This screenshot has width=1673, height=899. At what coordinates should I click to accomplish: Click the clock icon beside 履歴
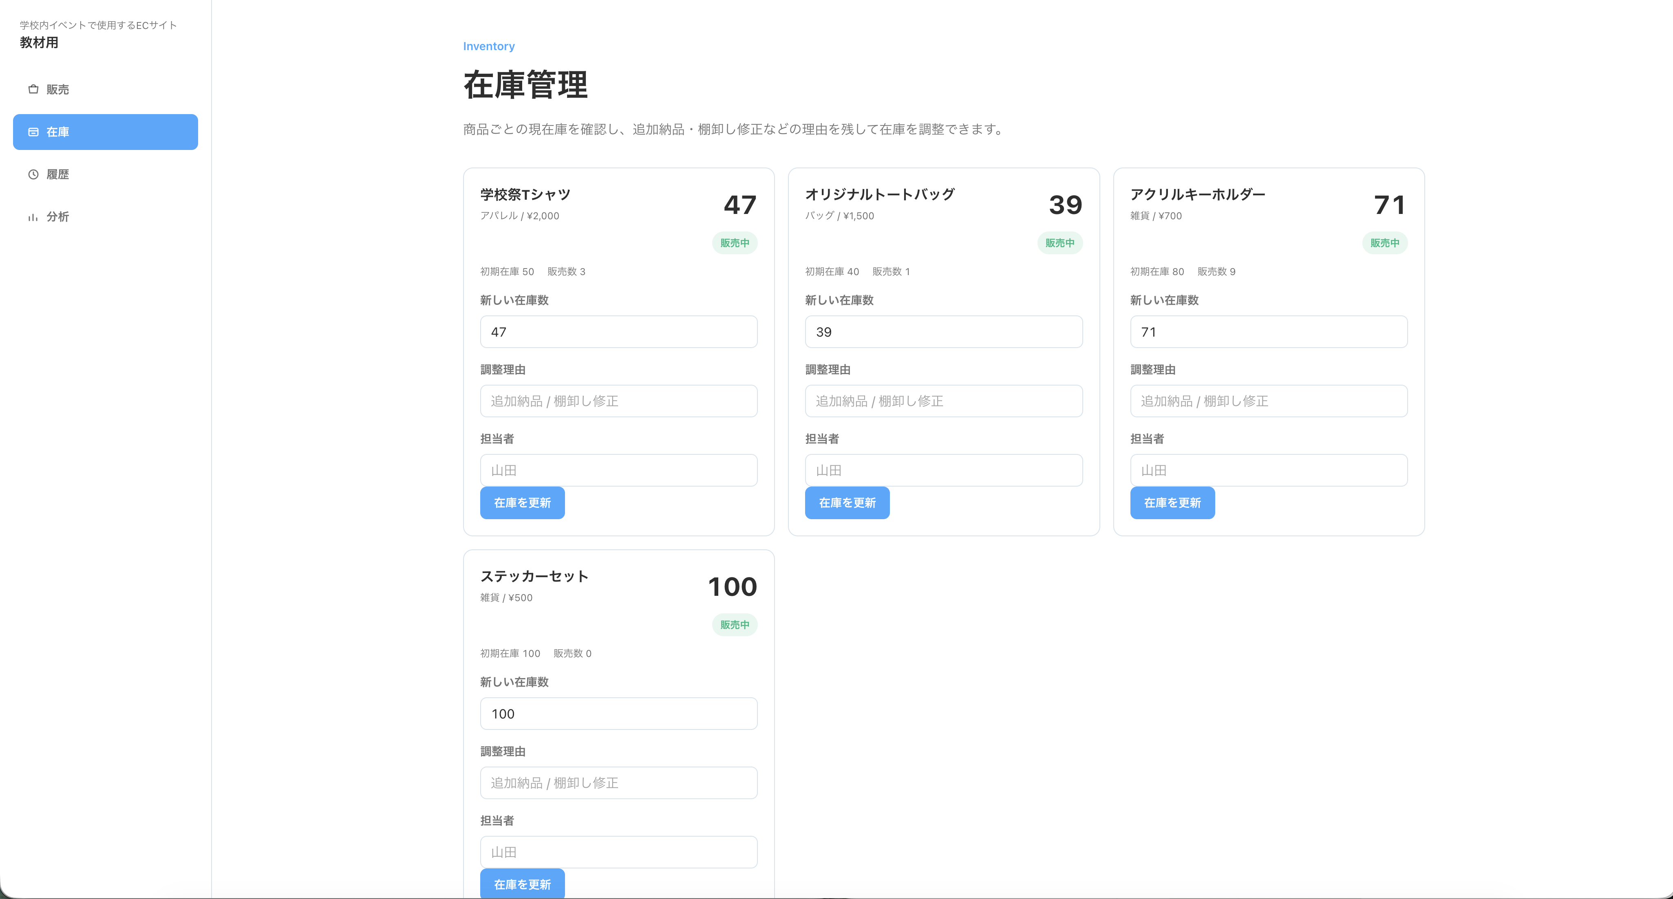(x=33, y=174)
